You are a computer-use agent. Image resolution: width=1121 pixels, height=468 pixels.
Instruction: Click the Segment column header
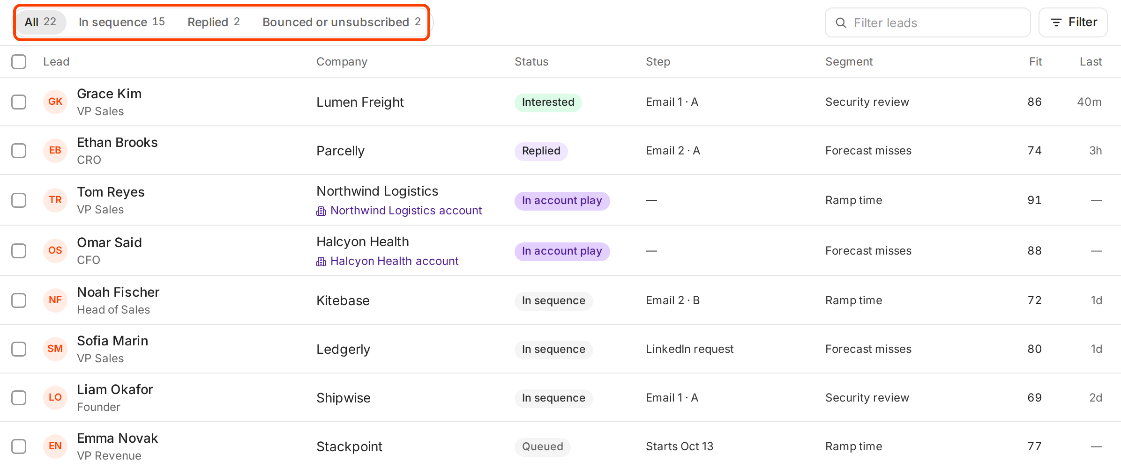[x=849, y=62]
